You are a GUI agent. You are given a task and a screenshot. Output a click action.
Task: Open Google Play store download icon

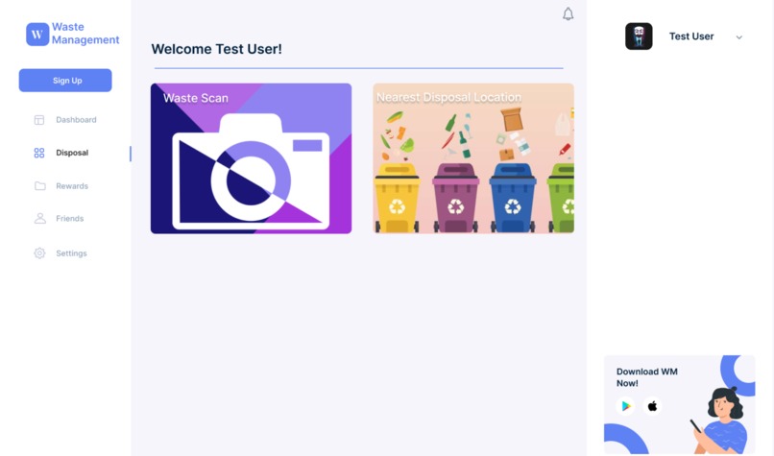tap(626, 406)
